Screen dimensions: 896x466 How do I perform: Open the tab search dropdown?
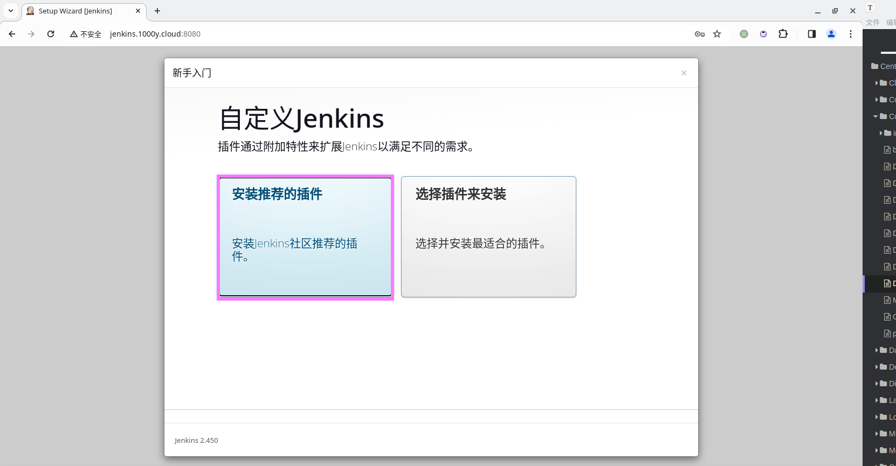tap(11, 11)
